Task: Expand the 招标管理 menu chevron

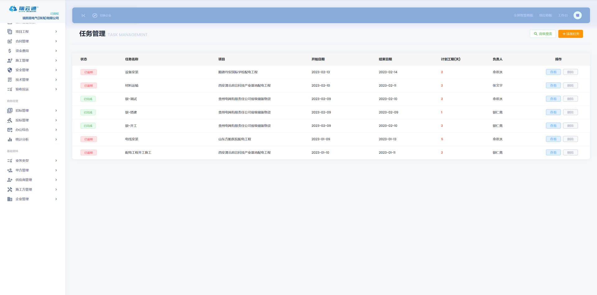Action: (x=56, y=110)
